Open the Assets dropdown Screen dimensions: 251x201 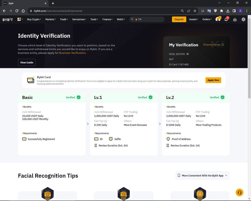point(193,19)
